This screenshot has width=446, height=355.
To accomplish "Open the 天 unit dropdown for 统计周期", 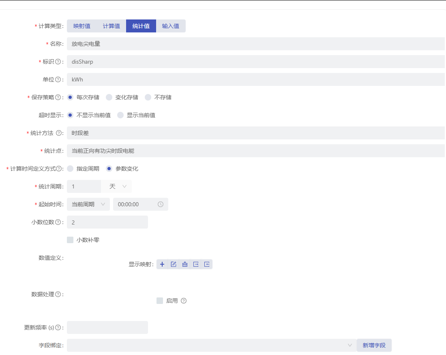I will 116,186.
